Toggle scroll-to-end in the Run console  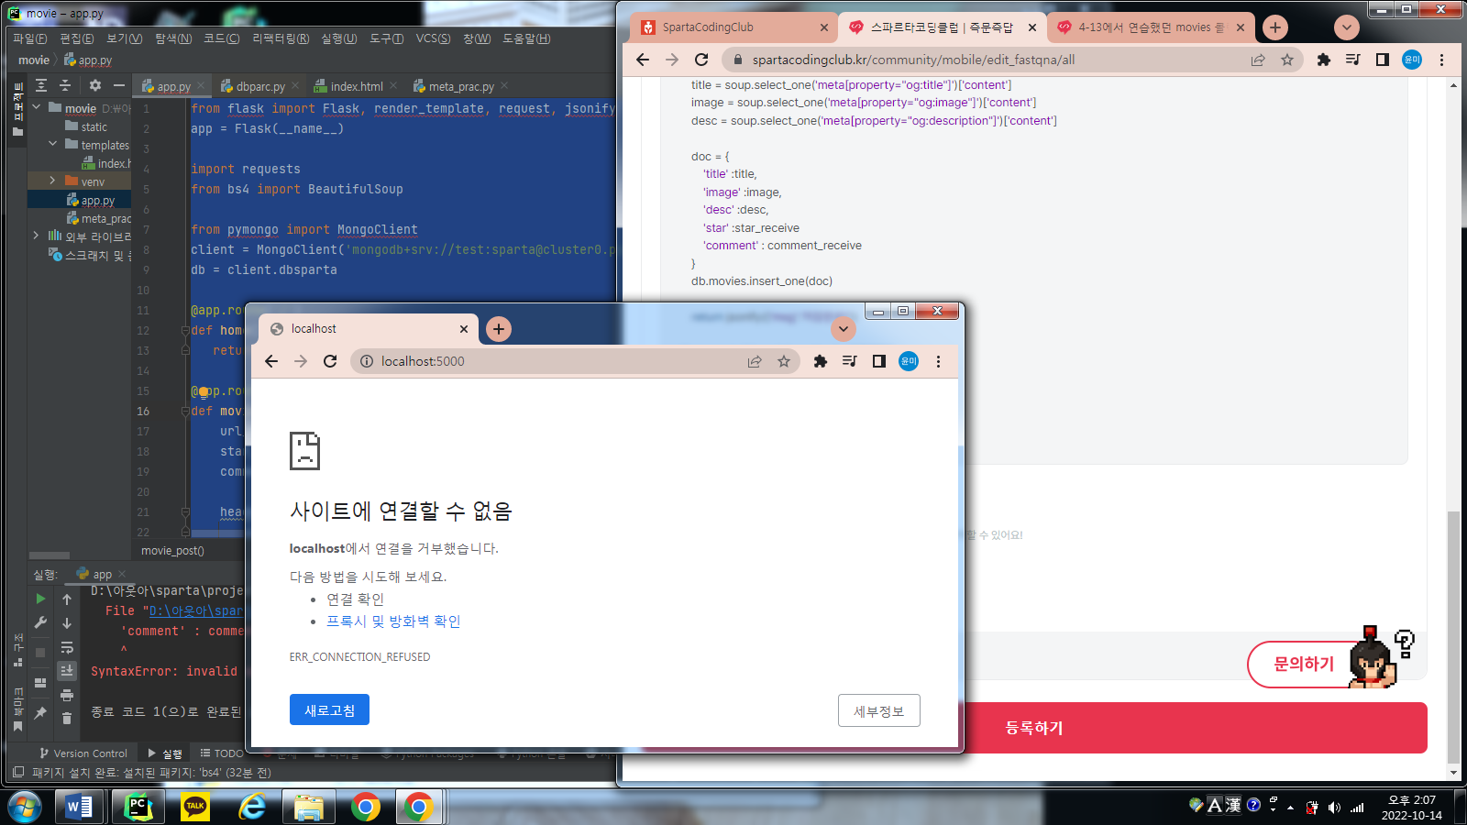pyautogui.click(x=67, y=671)
